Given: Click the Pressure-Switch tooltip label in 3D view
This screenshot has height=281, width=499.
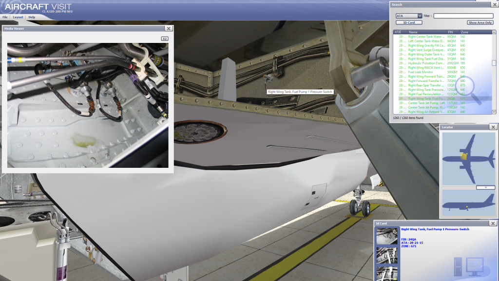Looking at the screenshot, I should coord(300,92).
